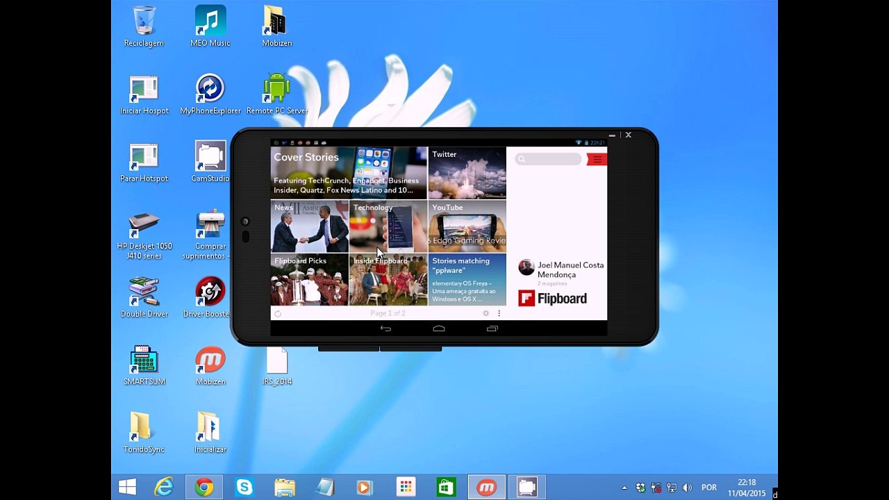Minimize the Mobizen phone mirror window
This screenshot has width=889, height=500.
click(612, 135)
